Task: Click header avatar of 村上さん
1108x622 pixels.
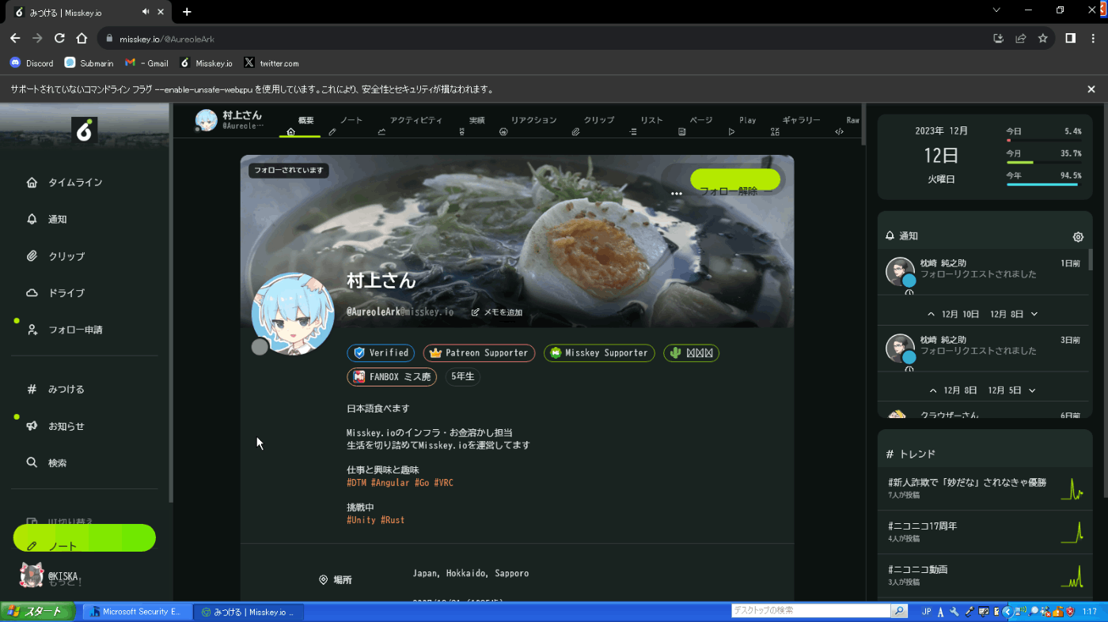Action: [x=207, y=120]
